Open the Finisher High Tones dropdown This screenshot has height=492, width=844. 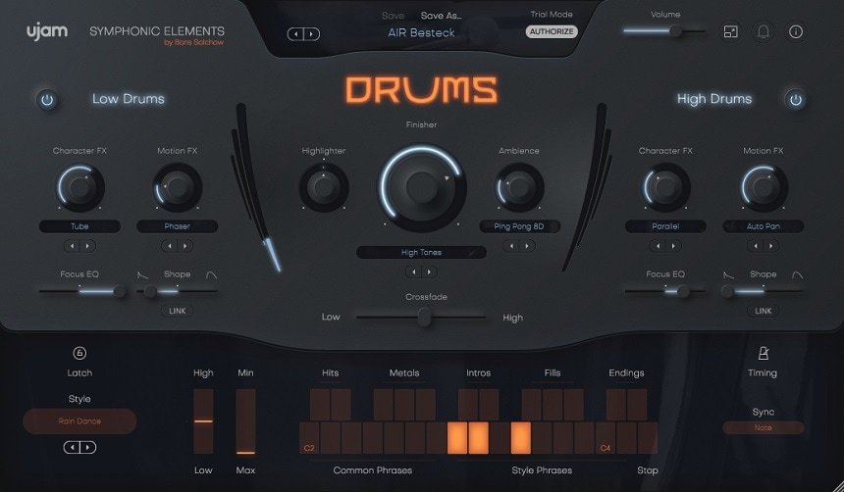click(x=421, y=252)
